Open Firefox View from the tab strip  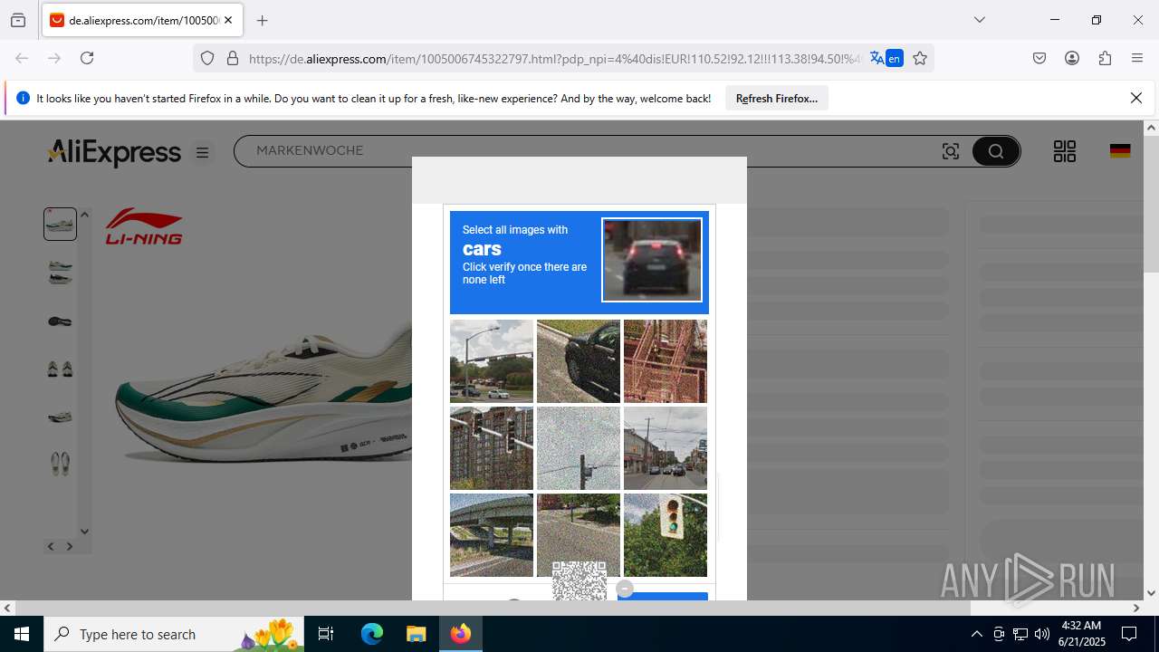point(18,20)
